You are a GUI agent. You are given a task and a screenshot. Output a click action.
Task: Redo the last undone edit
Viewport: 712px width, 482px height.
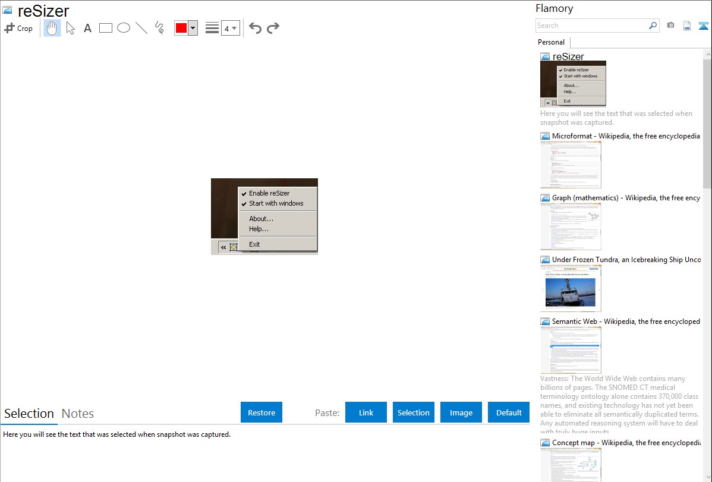(273, 28)
